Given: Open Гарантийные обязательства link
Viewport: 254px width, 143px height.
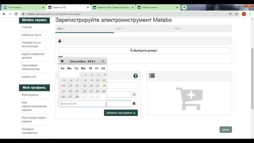Looking at the screenshot, I should point(31,67).
